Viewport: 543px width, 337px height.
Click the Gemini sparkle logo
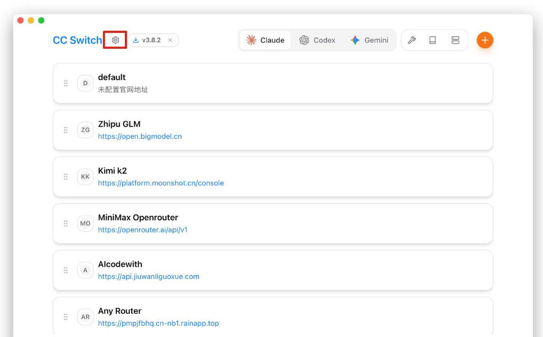pos(355,40)
